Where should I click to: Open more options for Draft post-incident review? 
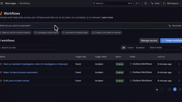coord(179,81)
